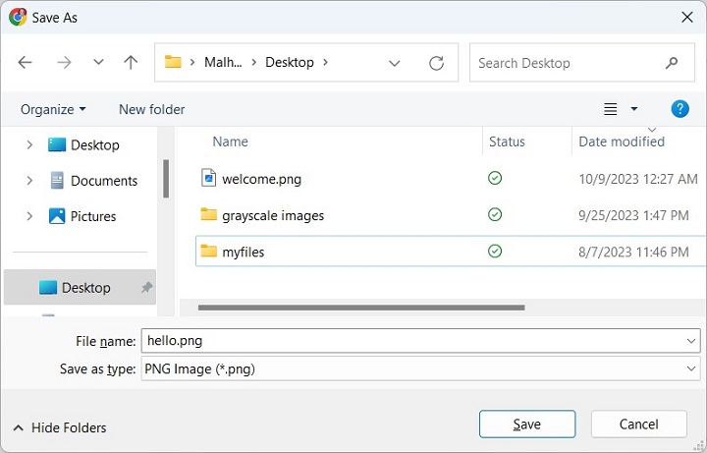Click the File name text field

coord(412,340)
